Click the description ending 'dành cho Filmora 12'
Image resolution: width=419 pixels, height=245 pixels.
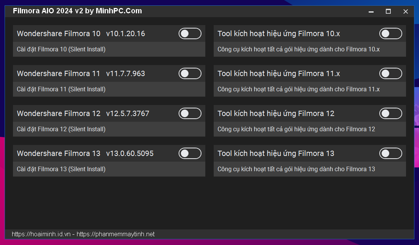point(297,129)
